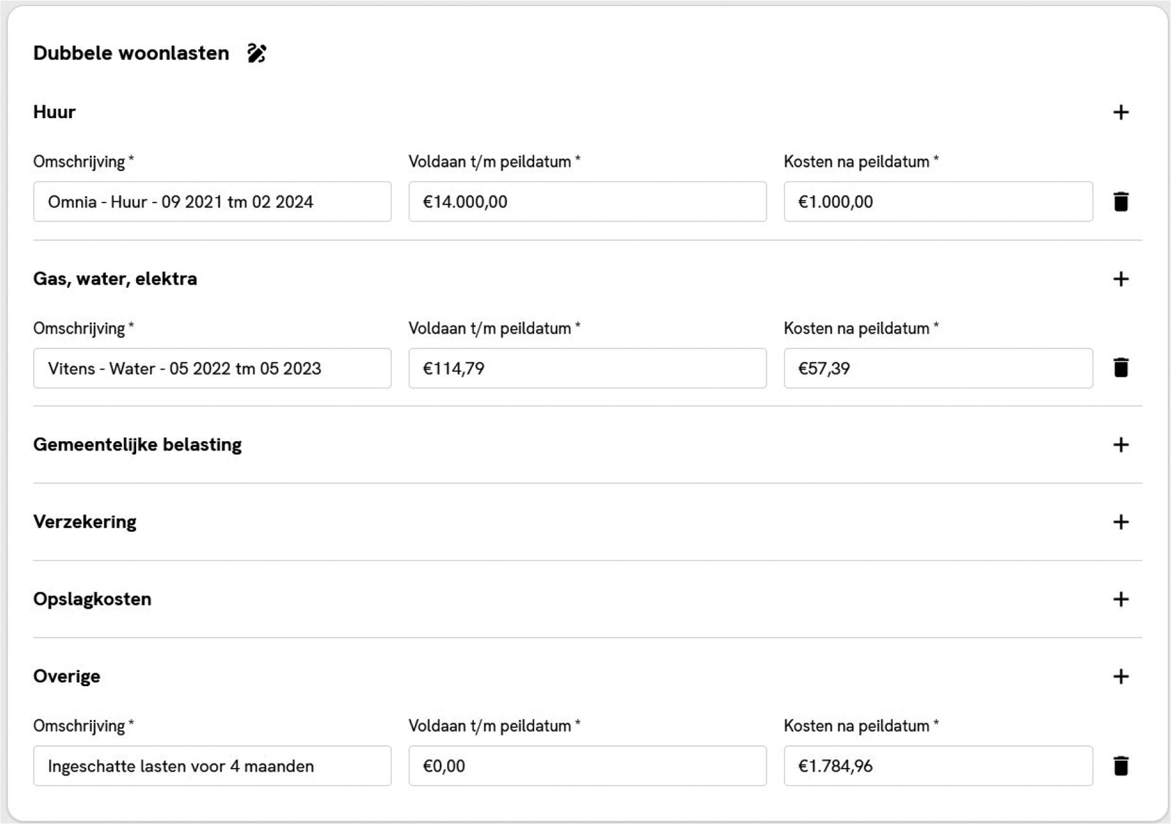The height and width of the screenshot is (824, 1171).
Task: Edit the Omnia Huur description field
Action: coord(212,202)
